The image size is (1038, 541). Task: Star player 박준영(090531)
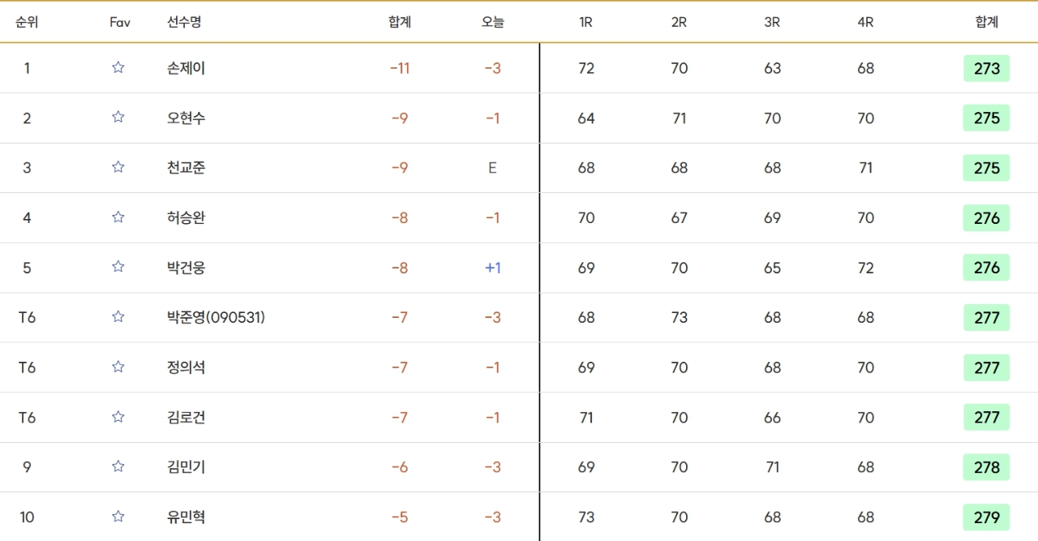[x=118, y=317]
